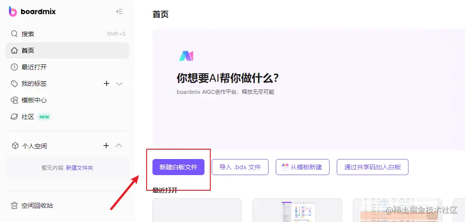Click the AI logo in the banner
Screen dimensions: 465x222
click(x=186, y=56)
